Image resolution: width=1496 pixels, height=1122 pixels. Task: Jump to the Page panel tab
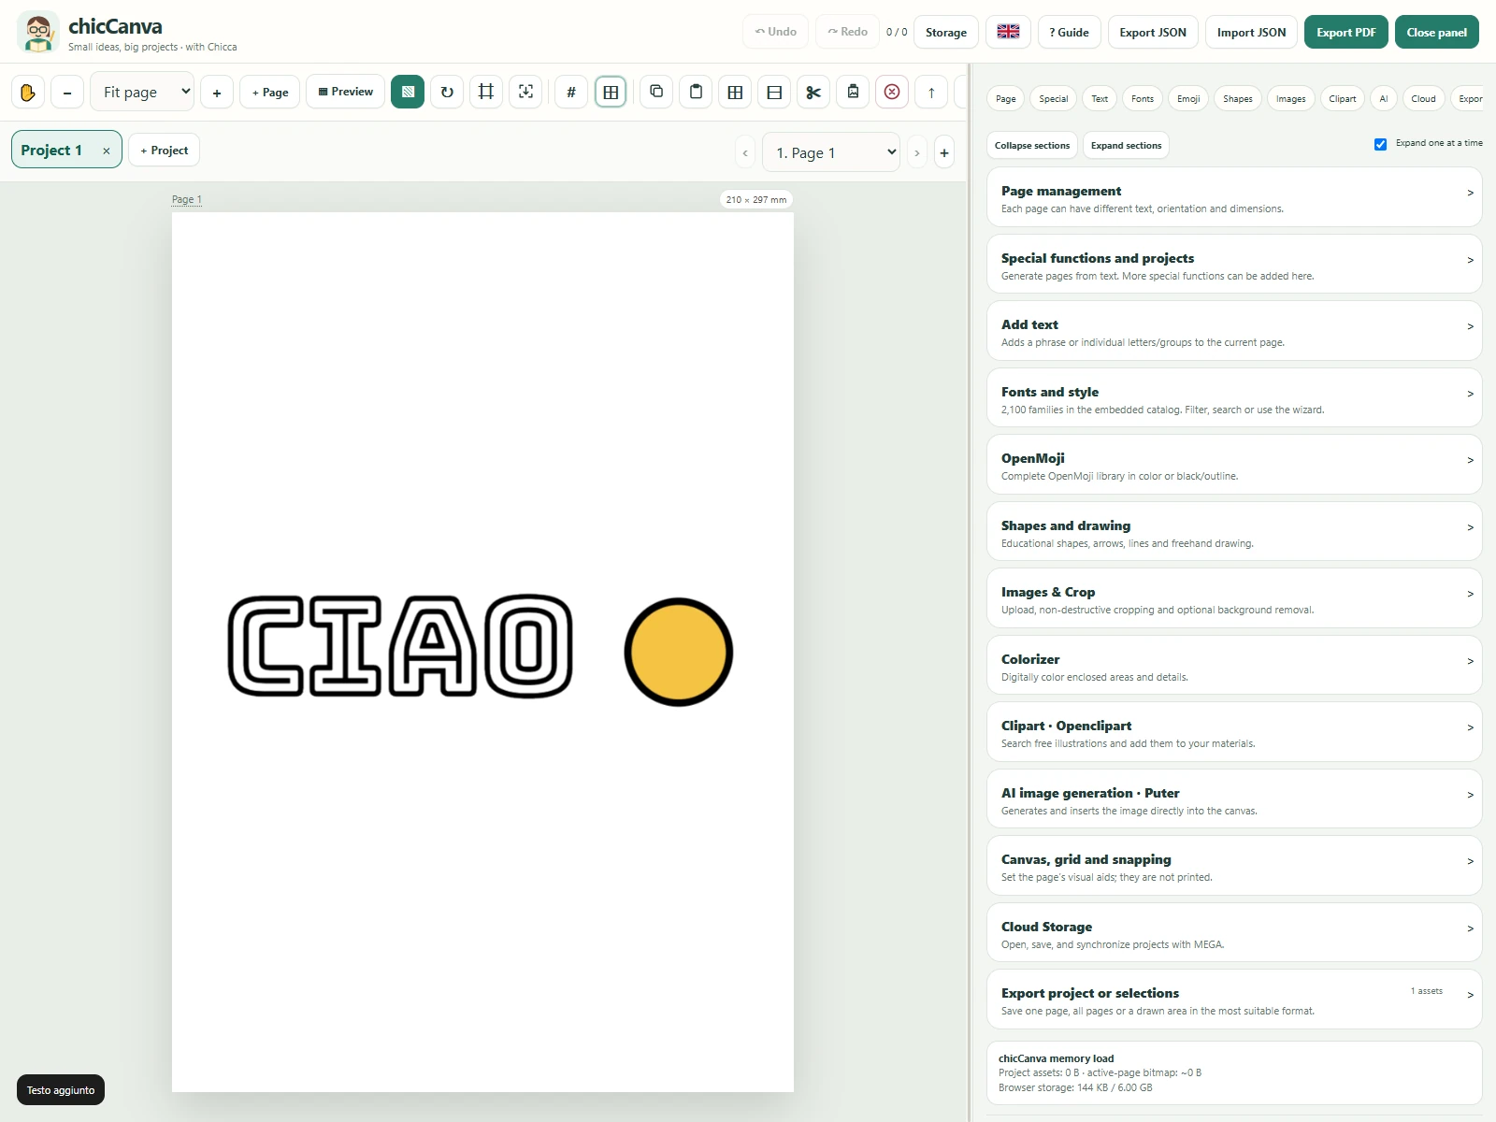click(x=1006, y=98)
